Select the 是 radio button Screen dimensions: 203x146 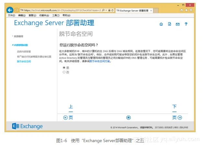coord(64,68)
